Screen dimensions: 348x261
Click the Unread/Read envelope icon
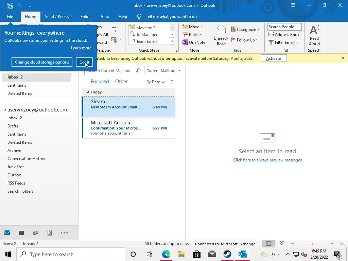tap(221, 30)
